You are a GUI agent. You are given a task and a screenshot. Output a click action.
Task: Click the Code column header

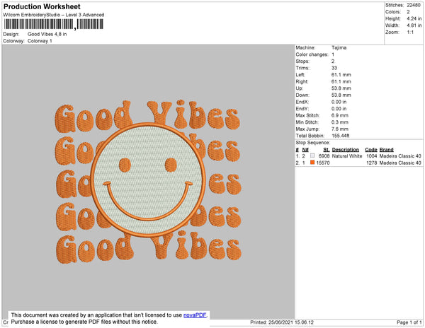tap(370, 149)
